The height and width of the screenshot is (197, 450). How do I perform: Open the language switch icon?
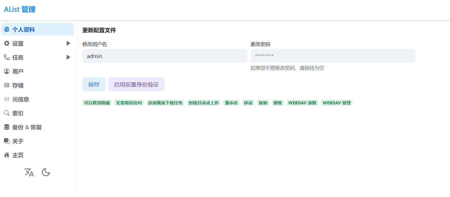(29, 172)
